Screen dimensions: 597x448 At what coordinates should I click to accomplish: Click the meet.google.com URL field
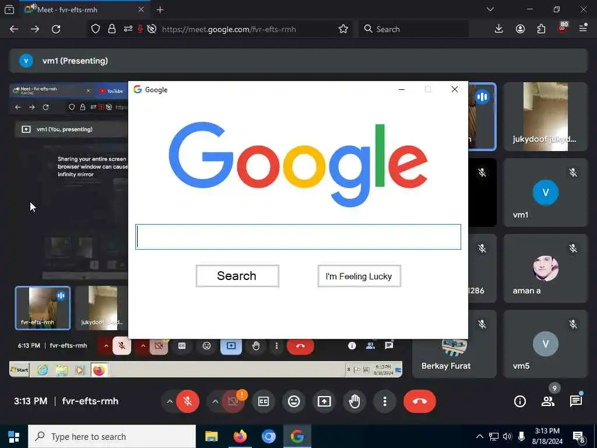[229, 29]
